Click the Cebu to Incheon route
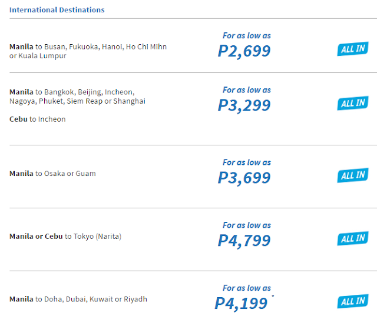 [x=38, y=119]
